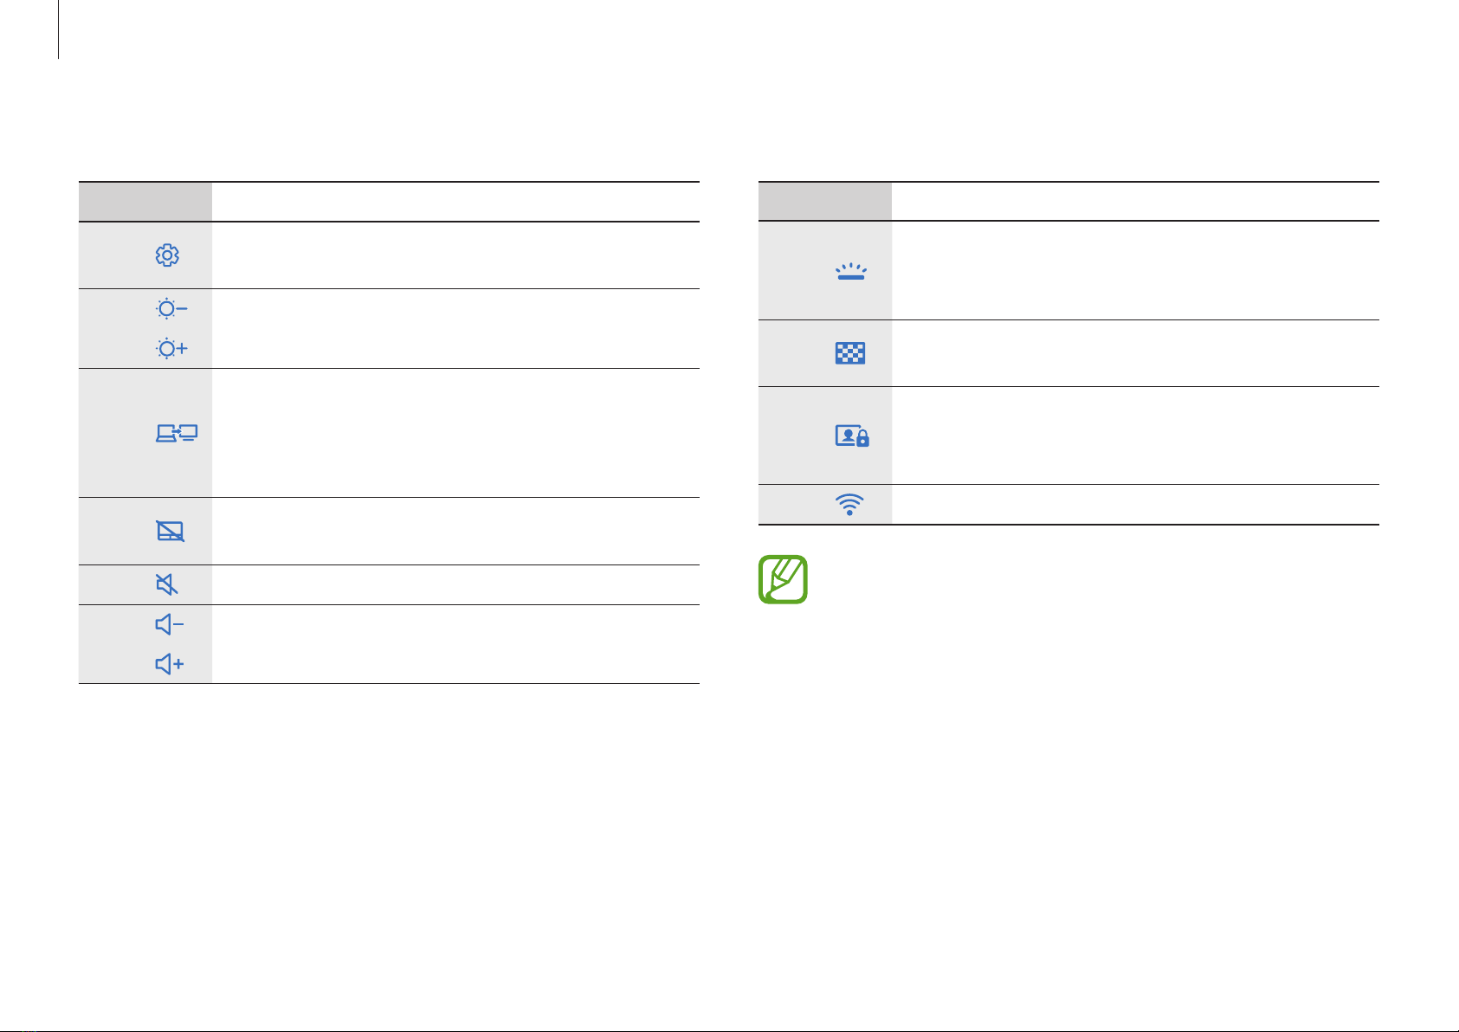Image resolution: width=1459 pixels, height=1032 pixels.
Task: Toggle the Wi-Fi signal icon
Action: [x=849, y=505]
